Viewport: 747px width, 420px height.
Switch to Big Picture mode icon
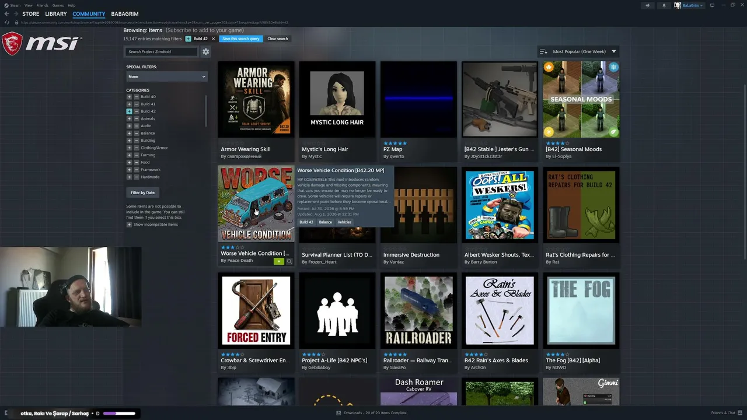[x=712, y=5]
